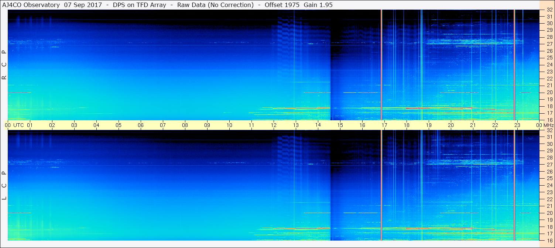
Task: Select the 18 hour mark on the time axis
Action: point(407,125)
